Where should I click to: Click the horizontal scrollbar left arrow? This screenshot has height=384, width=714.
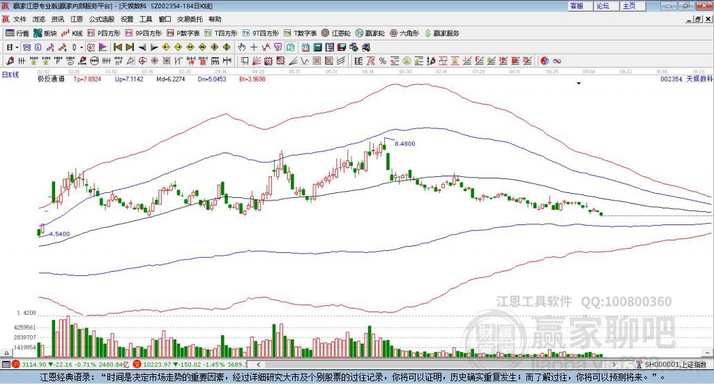[x=258, y=364]
